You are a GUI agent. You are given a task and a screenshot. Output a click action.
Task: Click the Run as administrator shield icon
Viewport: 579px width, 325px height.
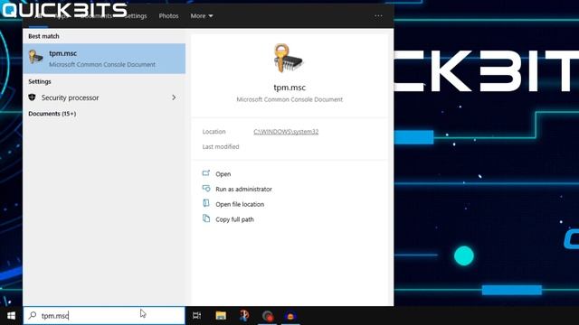click(206, 189)
